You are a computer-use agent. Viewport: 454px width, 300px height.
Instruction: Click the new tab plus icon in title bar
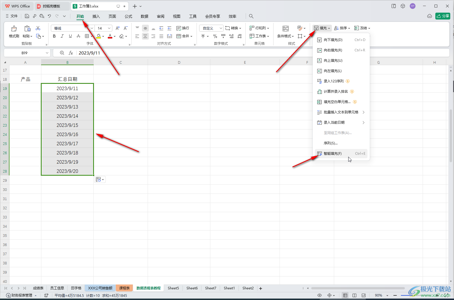[135, 6]
